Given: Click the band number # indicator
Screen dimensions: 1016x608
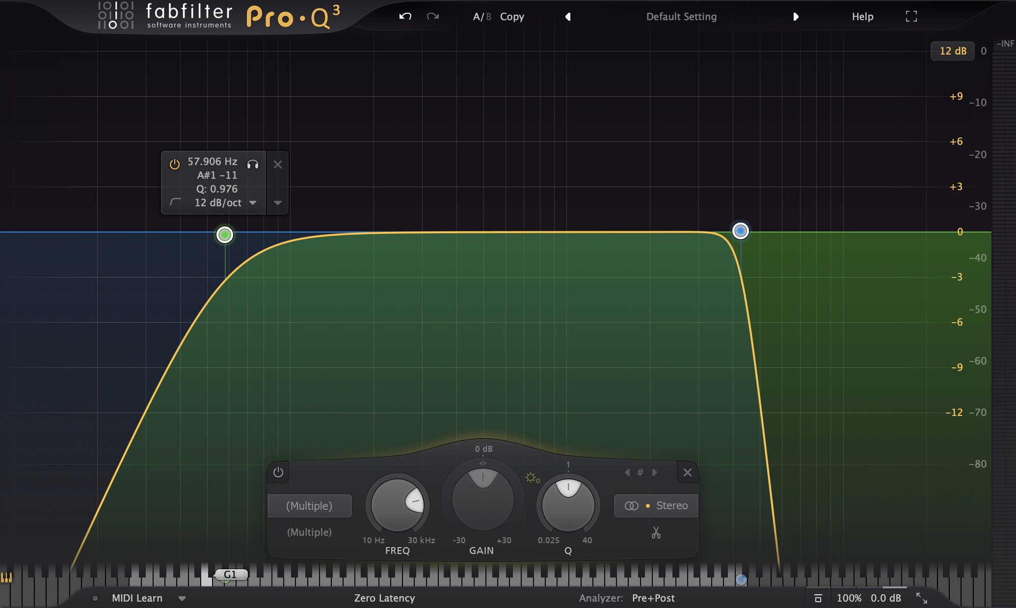Looking at the screenshot, I should (x=640, y=472).
